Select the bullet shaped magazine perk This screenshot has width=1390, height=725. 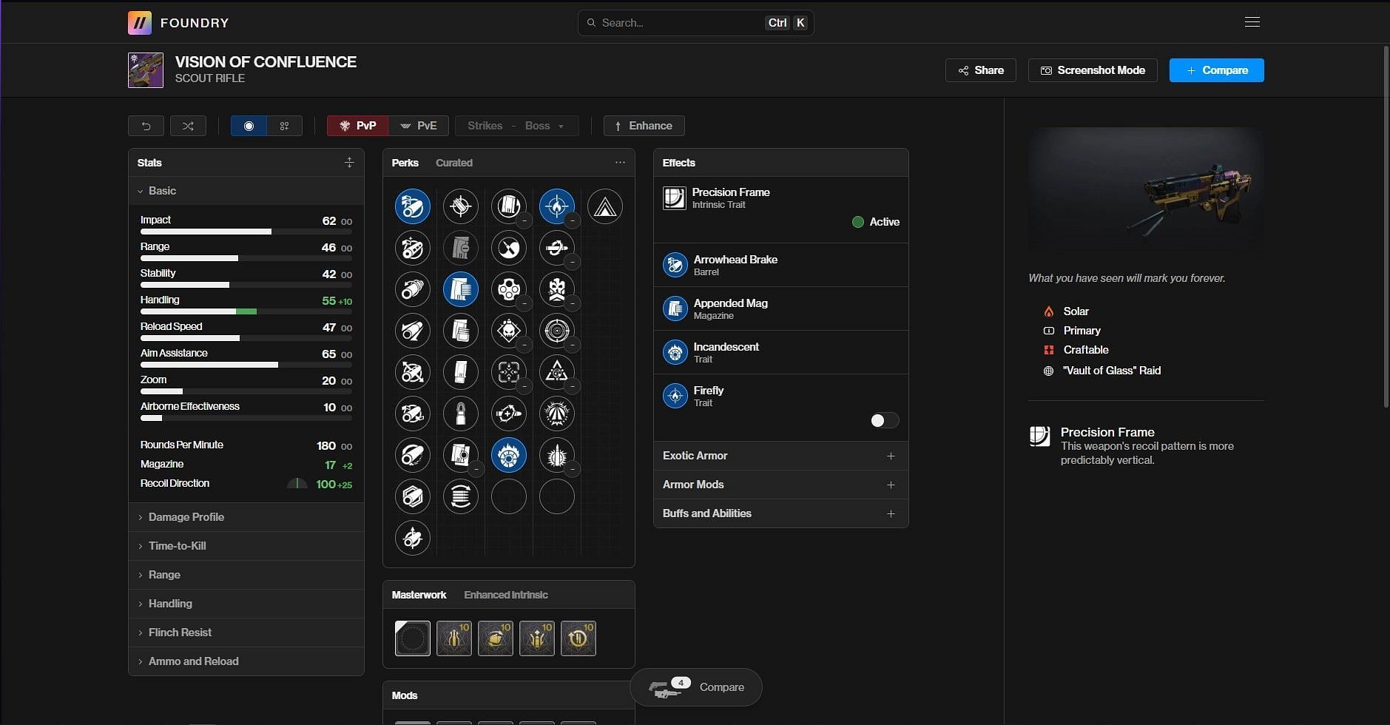pos(461,414)
